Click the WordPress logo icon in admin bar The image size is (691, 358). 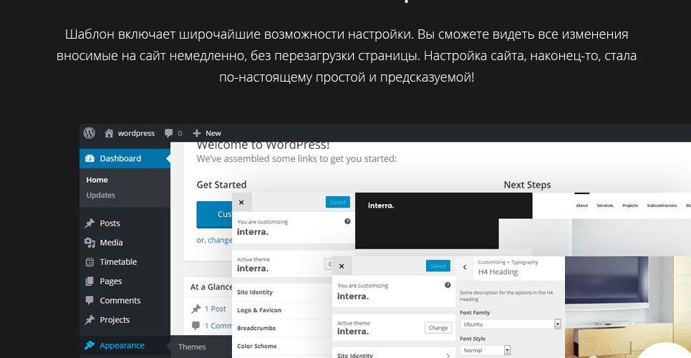(x=90, y=132)
